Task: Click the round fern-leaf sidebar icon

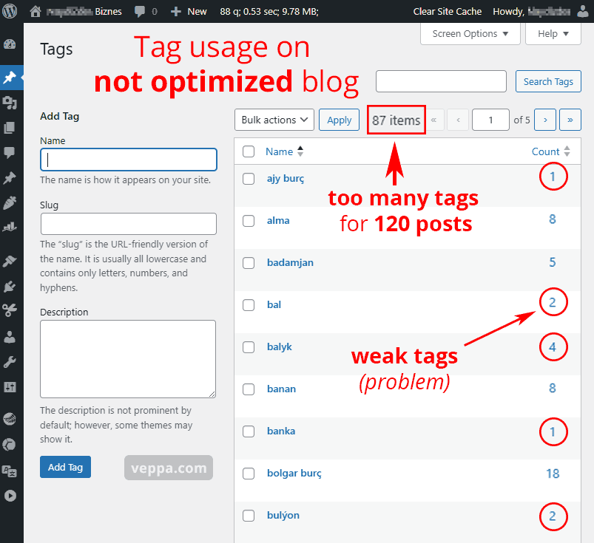Action: pyautogui.click(x=10, y=419)
